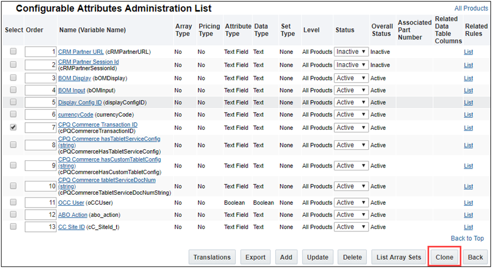Click the Export button
The width and height of the screenshot is (492, 268).
[255, 257]
